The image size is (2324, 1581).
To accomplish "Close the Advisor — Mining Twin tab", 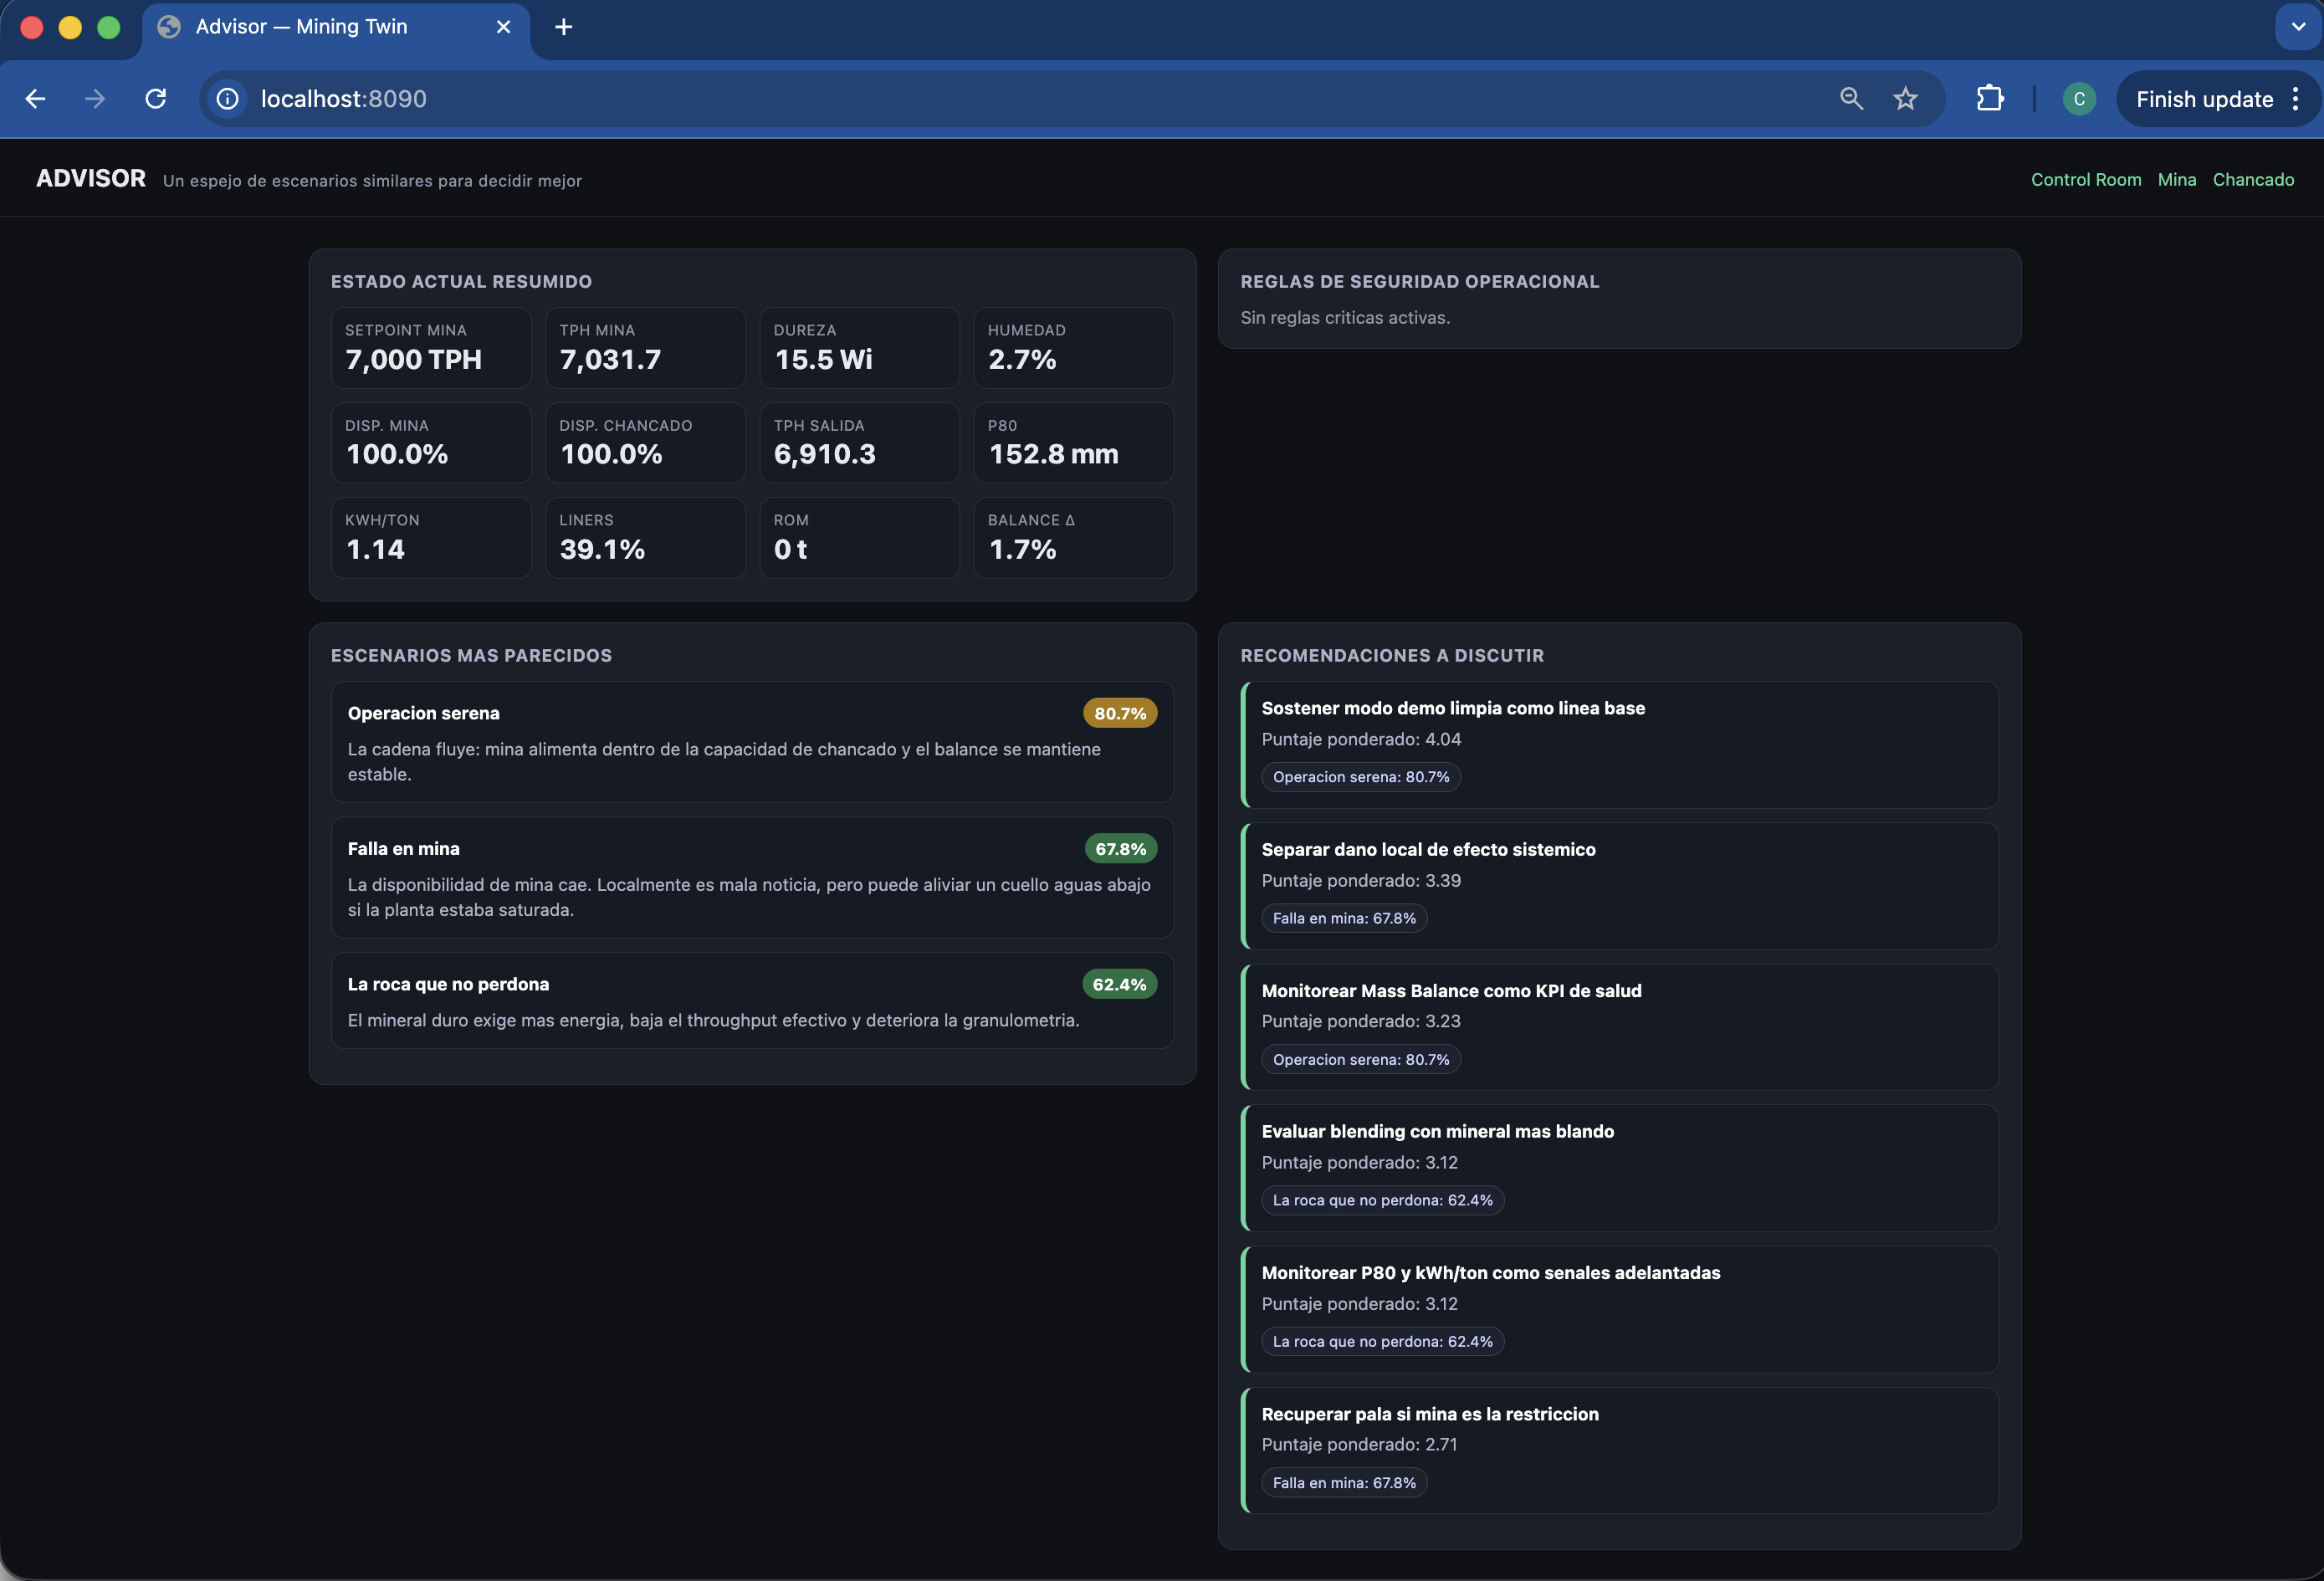I will point(503,27).
